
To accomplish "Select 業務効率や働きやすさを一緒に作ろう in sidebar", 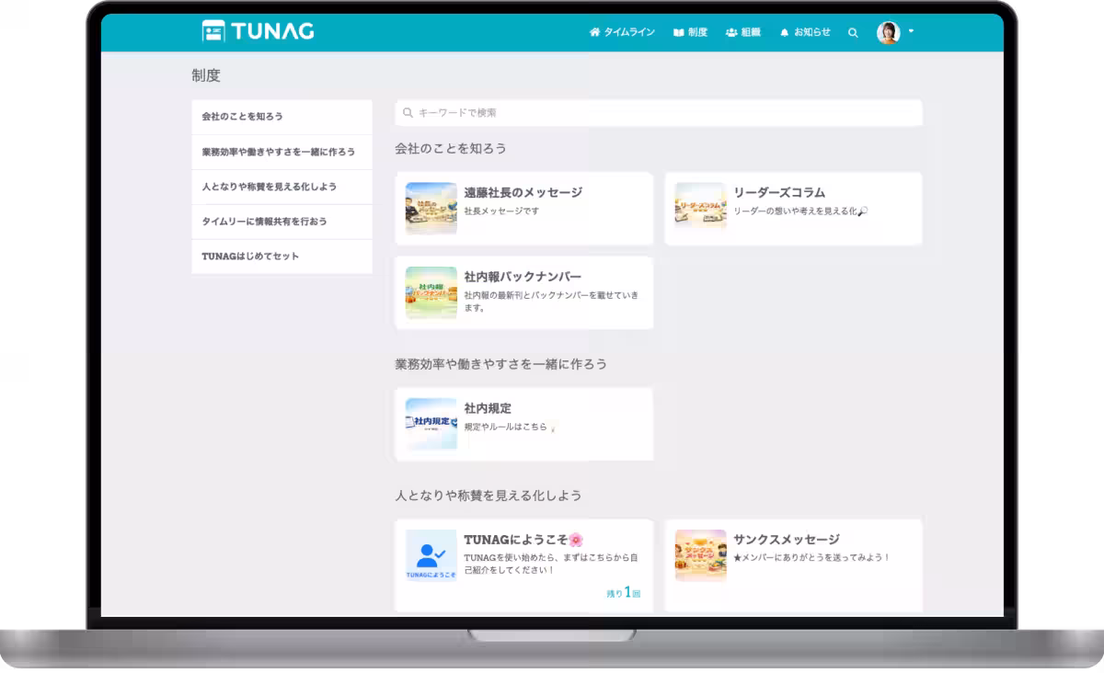I will [x=282, y=152].
